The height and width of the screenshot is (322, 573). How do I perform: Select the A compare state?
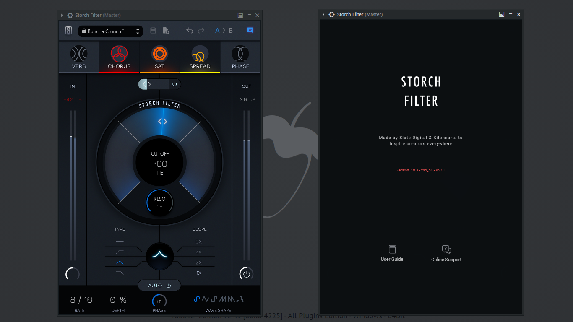(217, 31)
